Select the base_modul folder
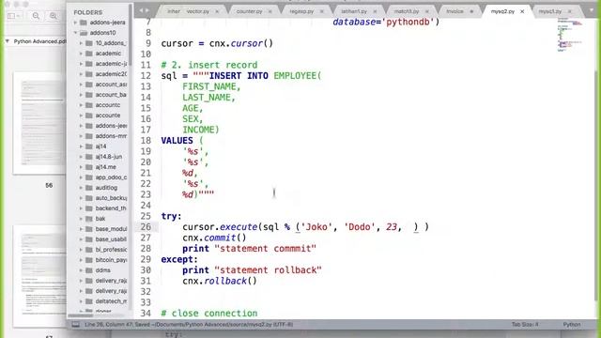 pos(111,229)
